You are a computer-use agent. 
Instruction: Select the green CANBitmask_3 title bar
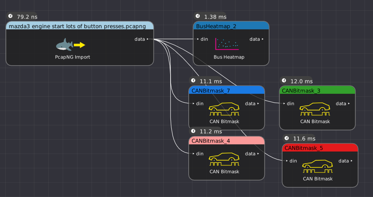(317, 90)
